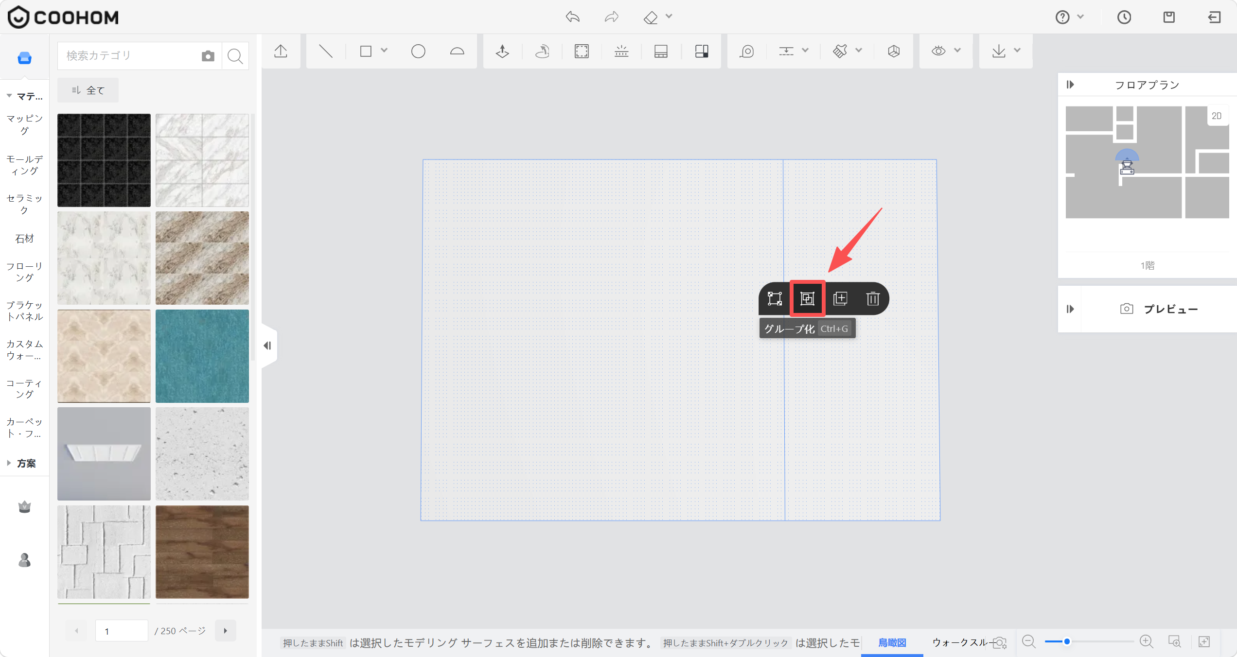Screen dimensions: 1237x657
Task: Go to the next materials page
Action: [226, 631]
